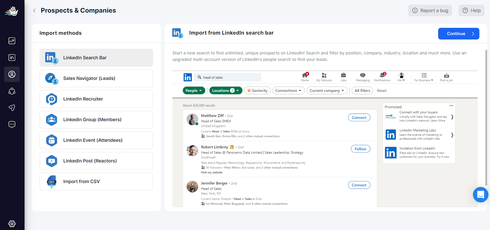Open Robert Limbrey's name link
490x230 pixels.
tap(214, 147)
